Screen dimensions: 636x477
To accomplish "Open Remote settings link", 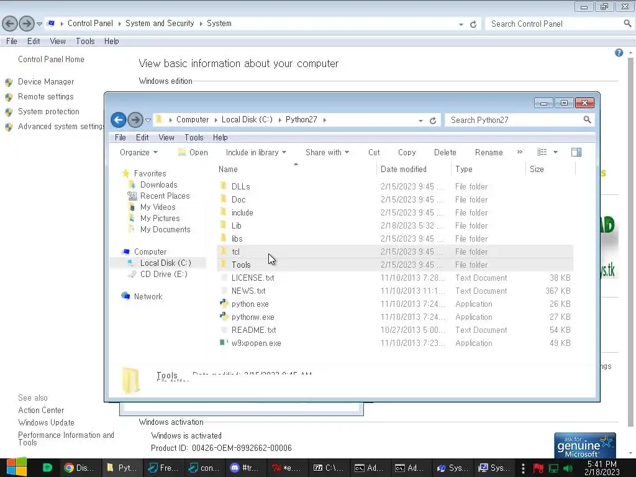I will [46, 96].
